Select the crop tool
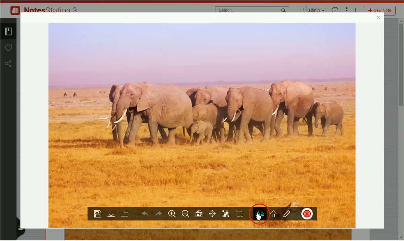Image resolution: width=404 pixels, height=241 pixels. click(x=239, y=214)
